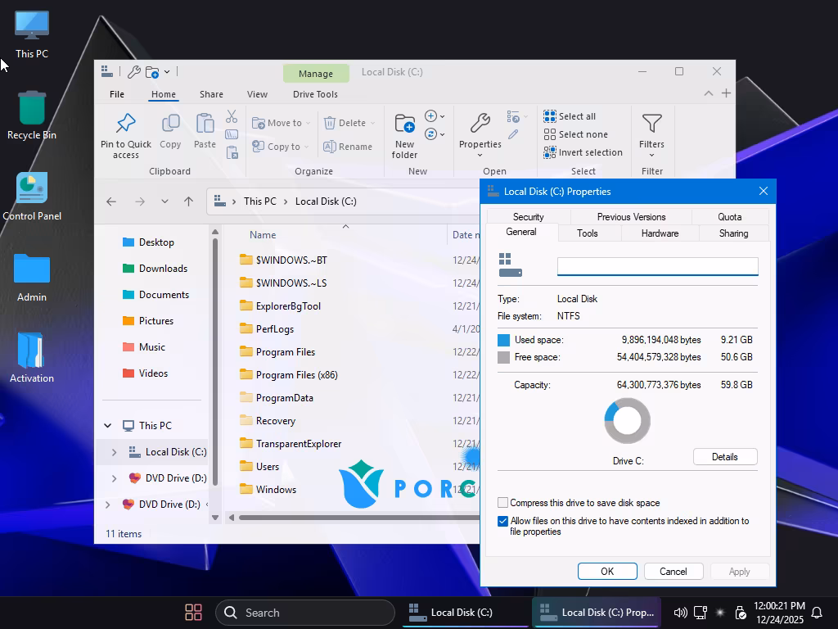
Task: Open Control Panel desktop icon
Action: click(32, 189)
